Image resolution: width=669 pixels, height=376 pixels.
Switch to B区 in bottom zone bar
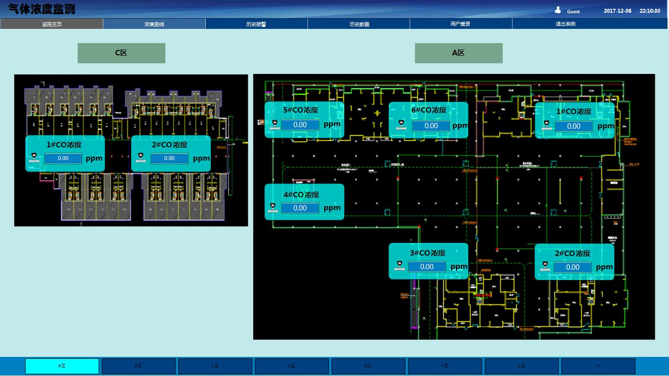139,366
